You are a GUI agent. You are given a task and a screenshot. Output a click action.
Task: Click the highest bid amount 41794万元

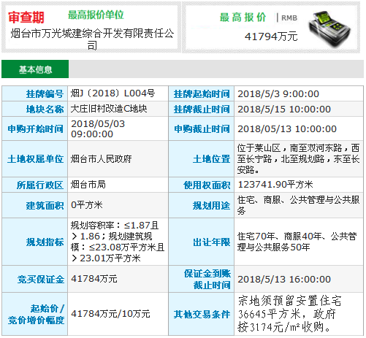pos(271,37)
